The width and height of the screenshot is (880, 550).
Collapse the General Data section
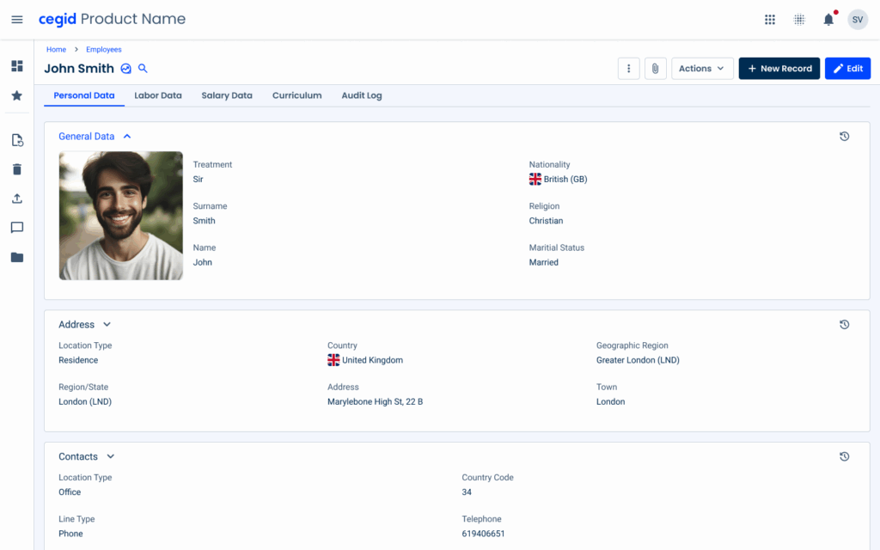click(x=127, y=136)
